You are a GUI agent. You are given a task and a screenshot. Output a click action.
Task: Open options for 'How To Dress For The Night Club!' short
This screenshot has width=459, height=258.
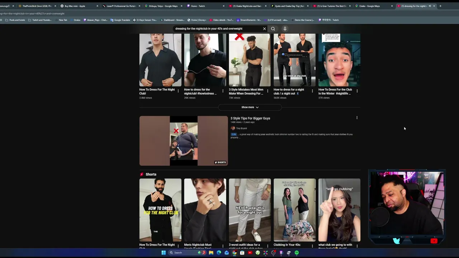(178, 91)
